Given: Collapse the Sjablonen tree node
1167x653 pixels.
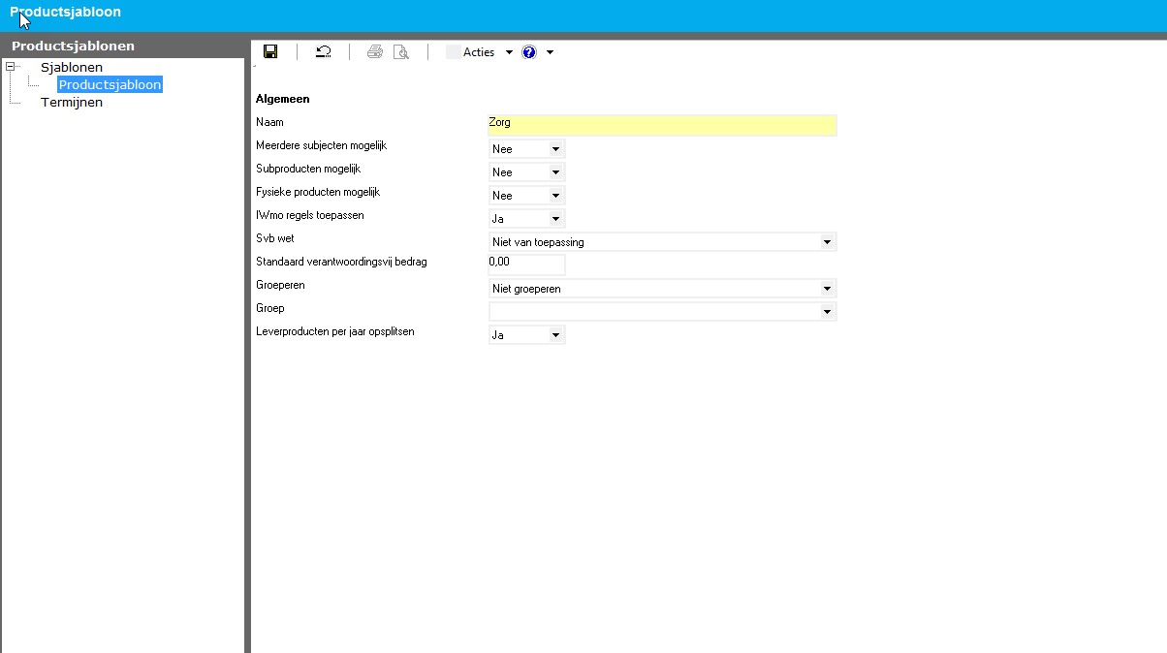Looking at the screenshot, I should click(11, 67).
